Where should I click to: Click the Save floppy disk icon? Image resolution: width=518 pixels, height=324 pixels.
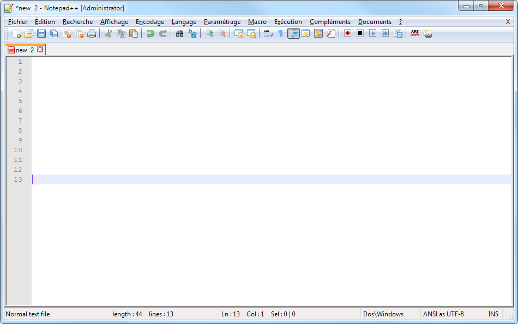pos(41,33)
